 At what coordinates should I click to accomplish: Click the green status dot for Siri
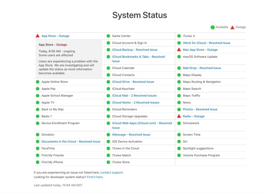pyautogui.click(x=179, y=141)
